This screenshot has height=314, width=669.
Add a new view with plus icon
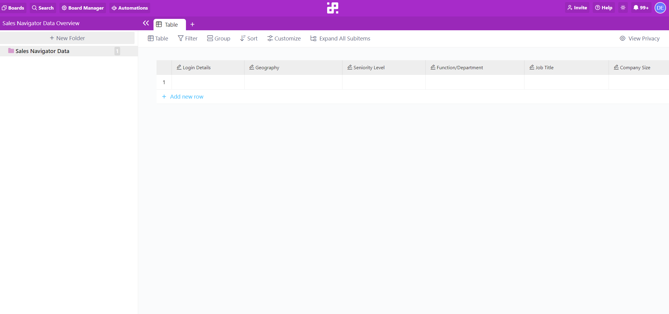point(193,25)
